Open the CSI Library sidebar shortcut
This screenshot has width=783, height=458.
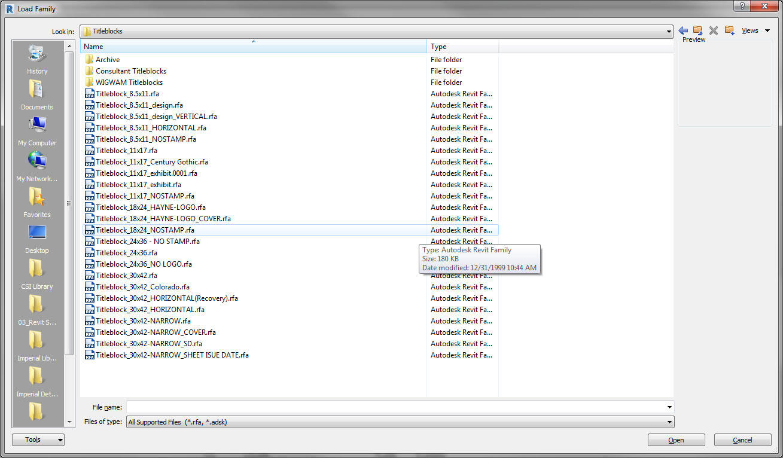click(x=37, y=275)
